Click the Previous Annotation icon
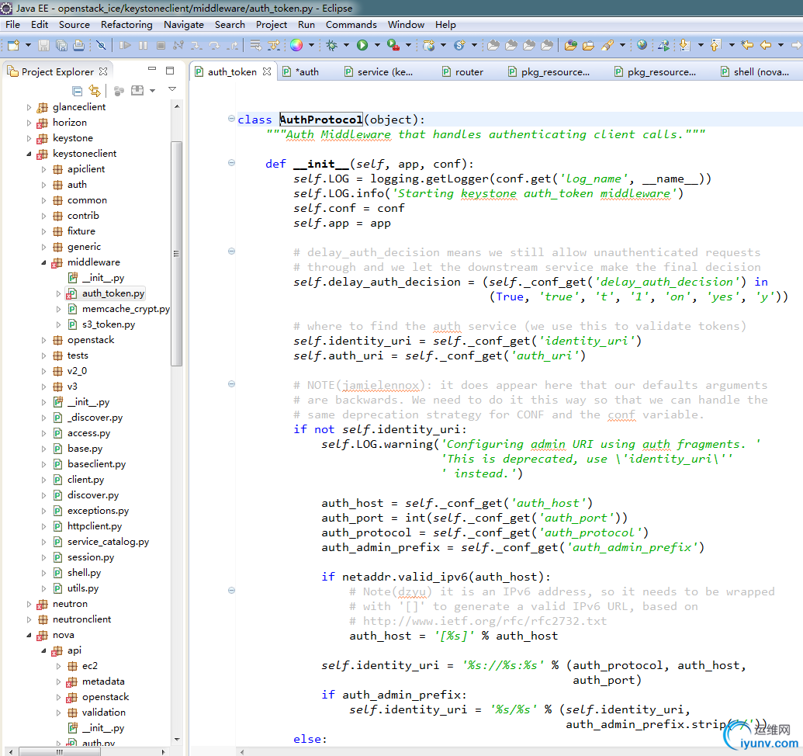 click(x=716, y=46)
